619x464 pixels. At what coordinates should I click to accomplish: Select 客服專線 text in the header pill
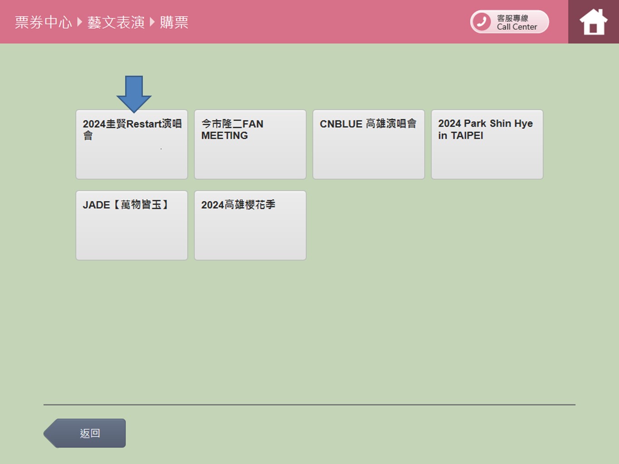[512, 18]
